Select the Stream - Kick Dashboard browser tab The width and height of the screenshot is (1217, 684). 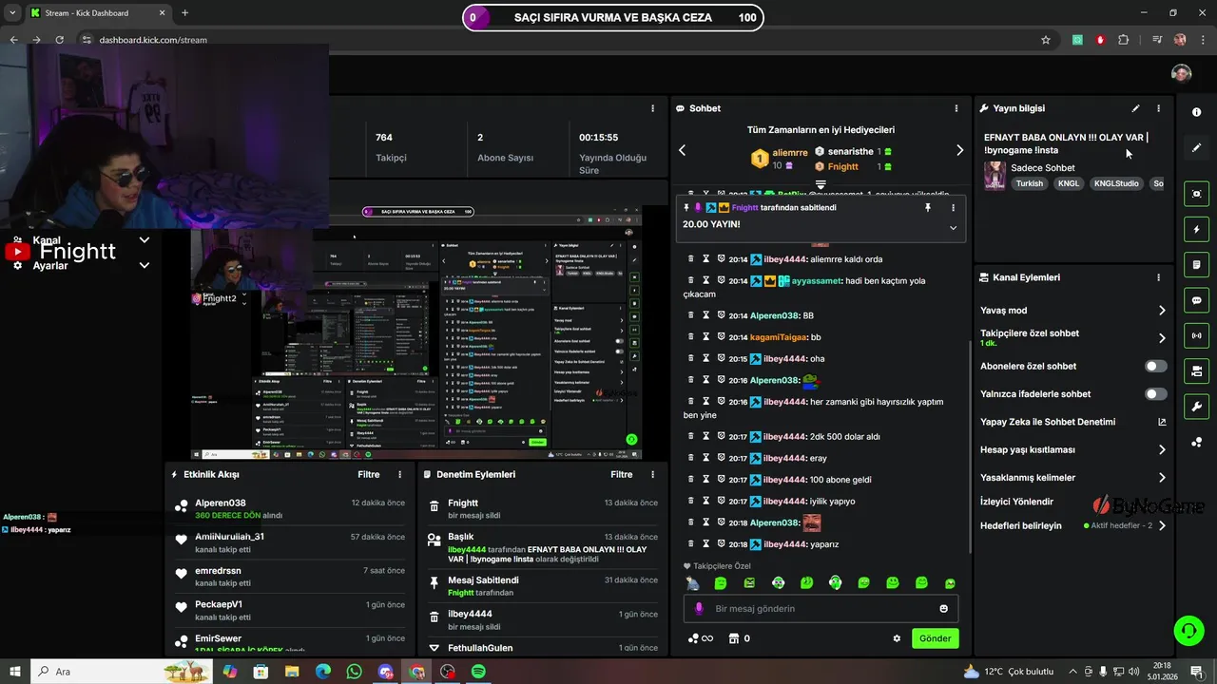click(x=97, y=12)
